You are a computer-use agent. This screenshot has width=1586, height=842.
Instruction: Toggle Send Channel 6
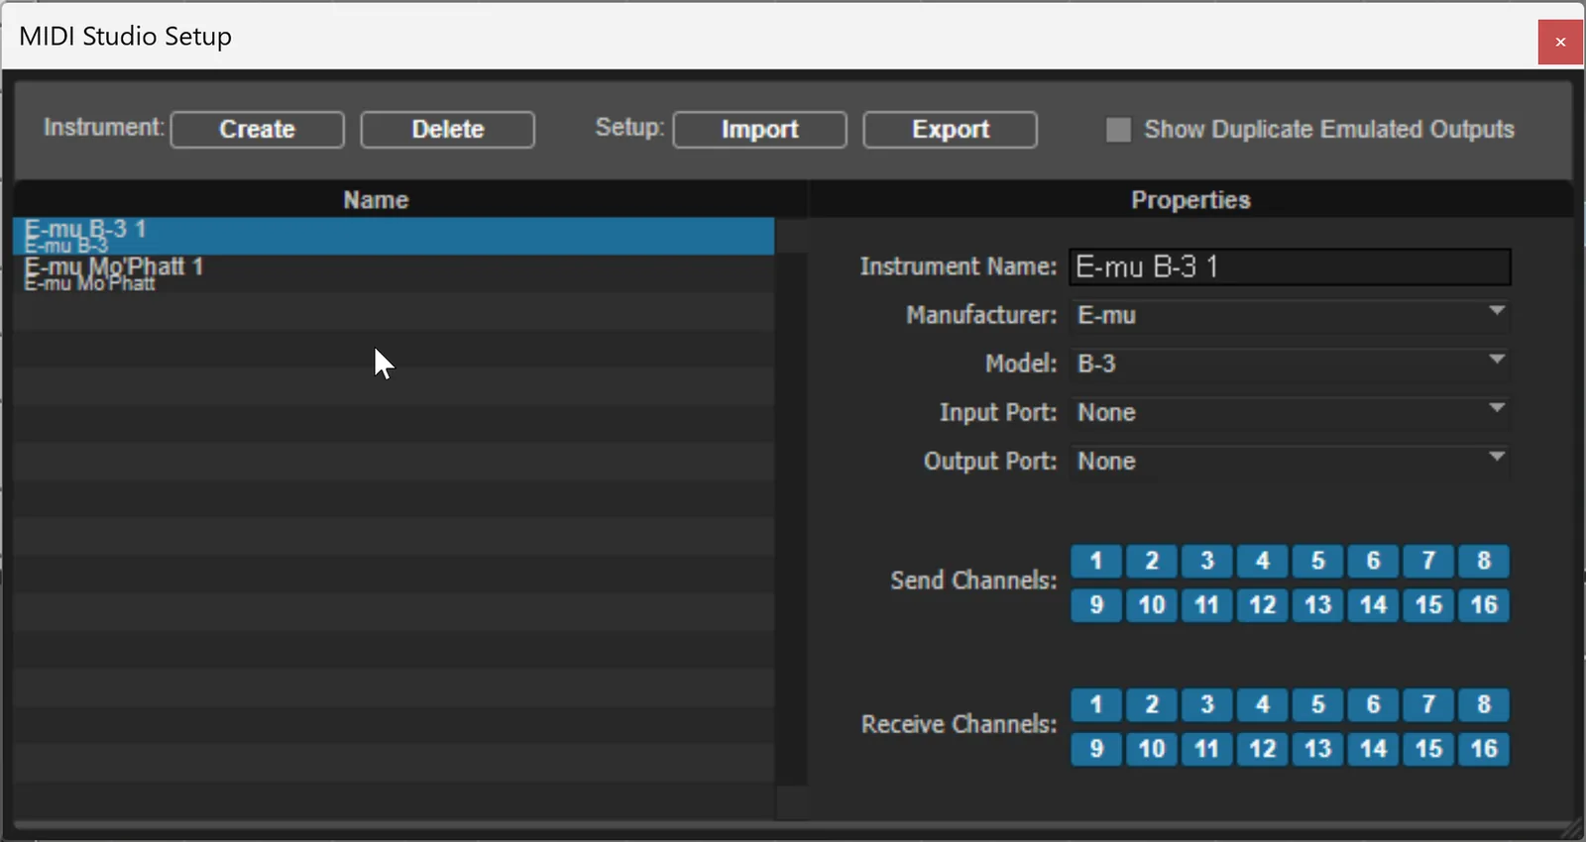tap(1374, 561)
